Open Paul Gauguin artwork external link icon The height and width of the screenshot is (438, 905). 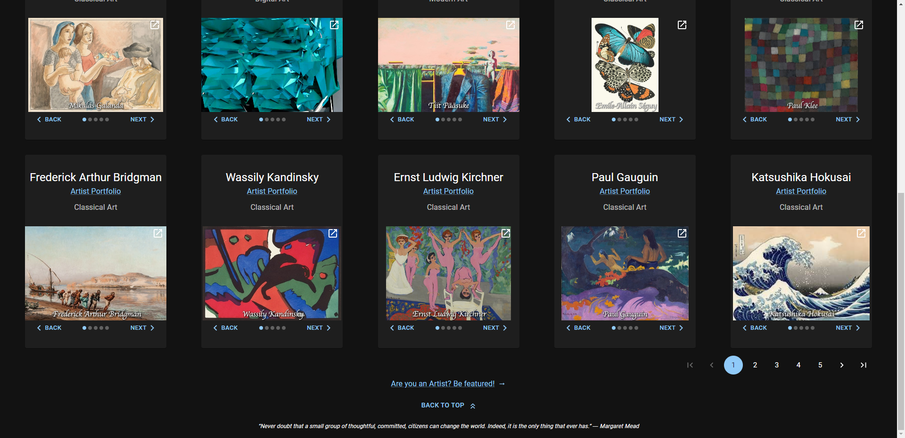(x=682, y=233)
